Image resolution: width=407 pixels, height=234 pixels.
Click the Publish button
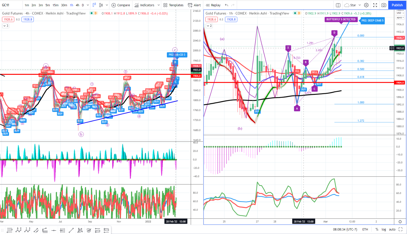pyautogui.click(x=397, y=5)
